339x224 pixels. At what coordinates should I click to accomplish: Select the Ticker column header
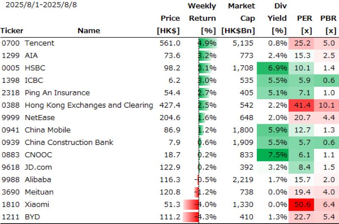point(12,30)
